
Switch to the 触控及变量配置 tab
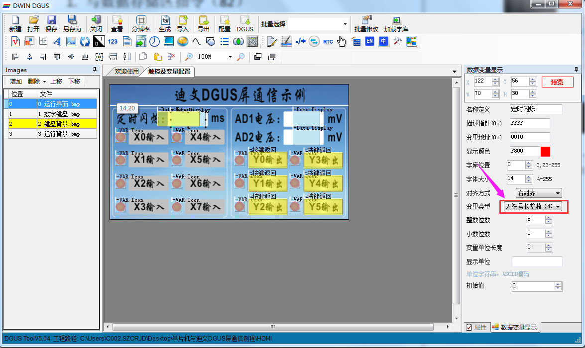(x=169, y=71)
